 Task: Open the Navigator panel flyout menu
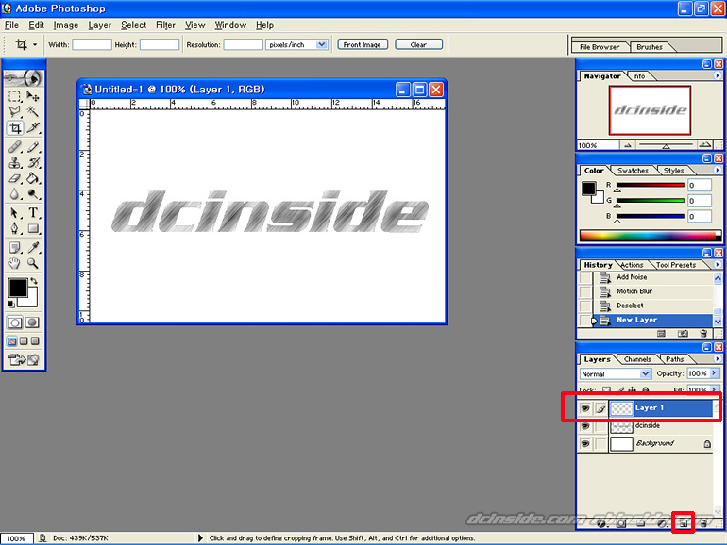click(x=717, y=75)
